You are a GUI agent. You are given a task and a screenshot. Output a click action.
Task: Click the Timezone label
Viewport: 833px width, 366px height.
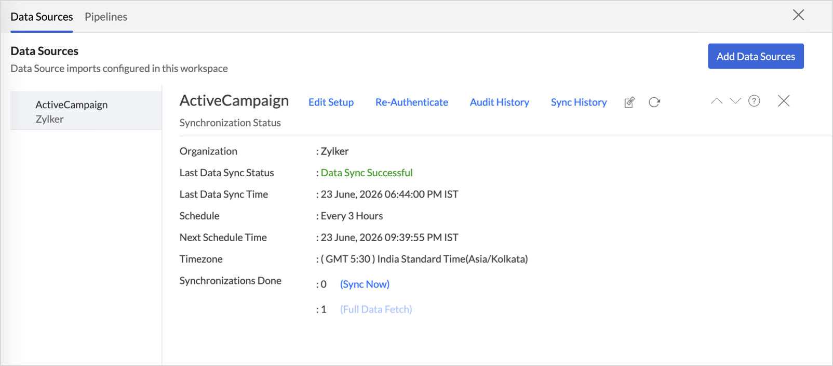click(x=201, y=259)
